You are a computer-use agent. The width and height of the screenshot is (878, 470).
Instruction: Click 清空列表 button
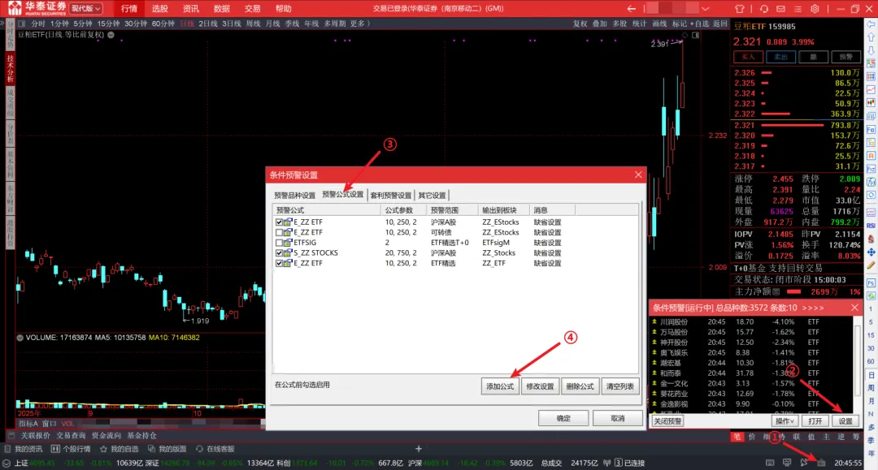point(619,386)
